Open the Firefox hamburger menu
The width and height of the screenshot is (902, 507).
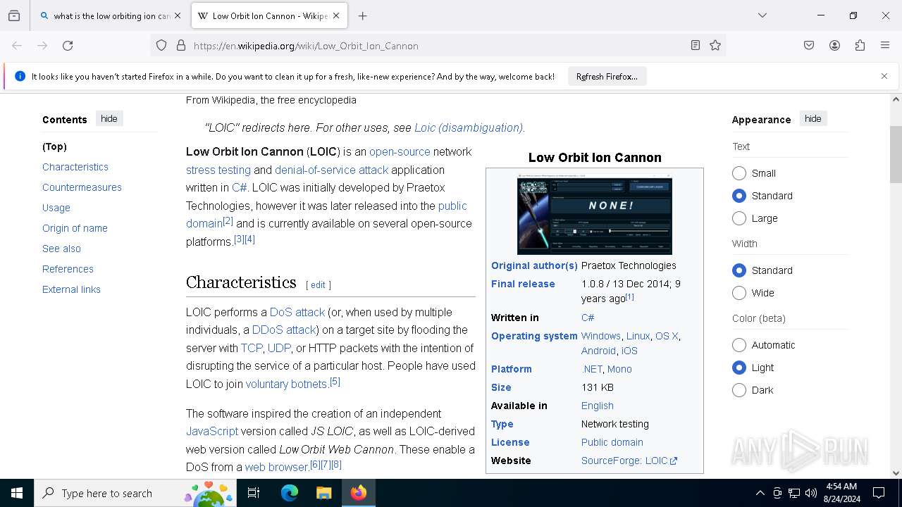coord(885,46)
